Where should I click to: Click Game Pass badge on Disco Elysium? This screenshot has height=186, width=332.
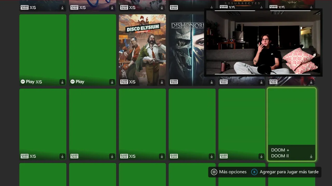coord(124,82)
